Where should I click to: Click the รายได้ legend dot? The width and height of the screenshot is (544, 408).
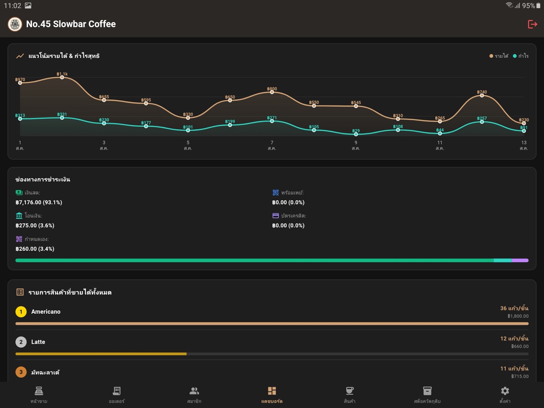coord(491,56)
